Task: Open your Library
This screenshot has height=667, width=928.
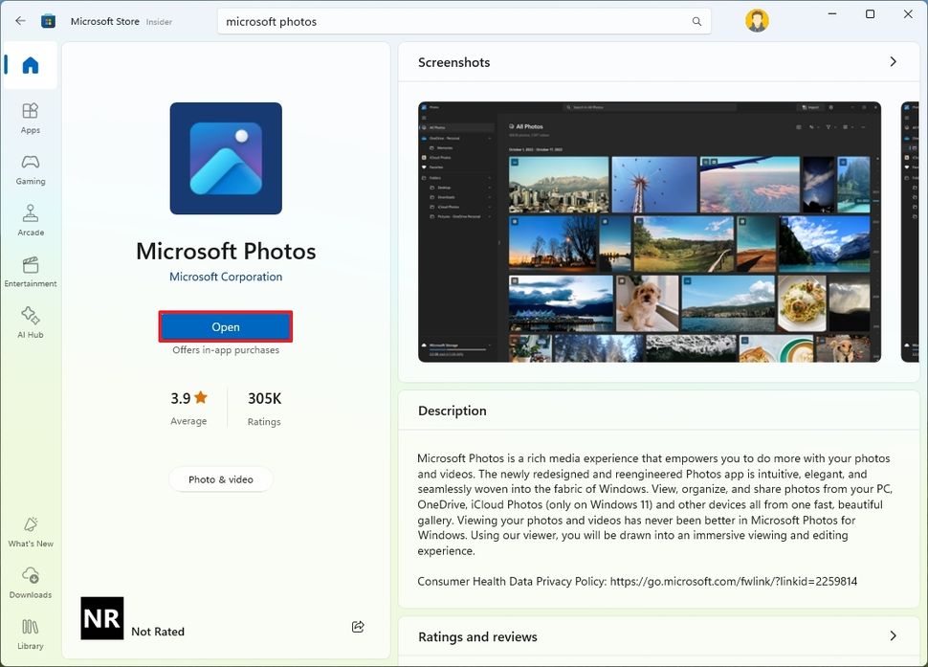Action: point(30,634)
